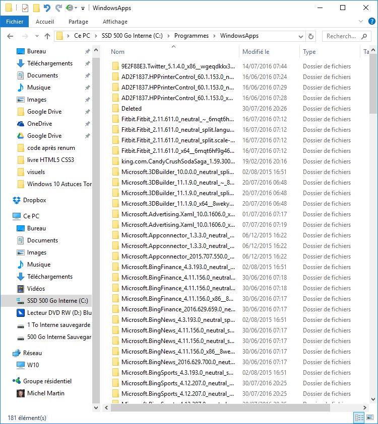Open 500 Go Interne Sauvegar drive
This screenshot has width=378, height=424.
pos(59,337)
